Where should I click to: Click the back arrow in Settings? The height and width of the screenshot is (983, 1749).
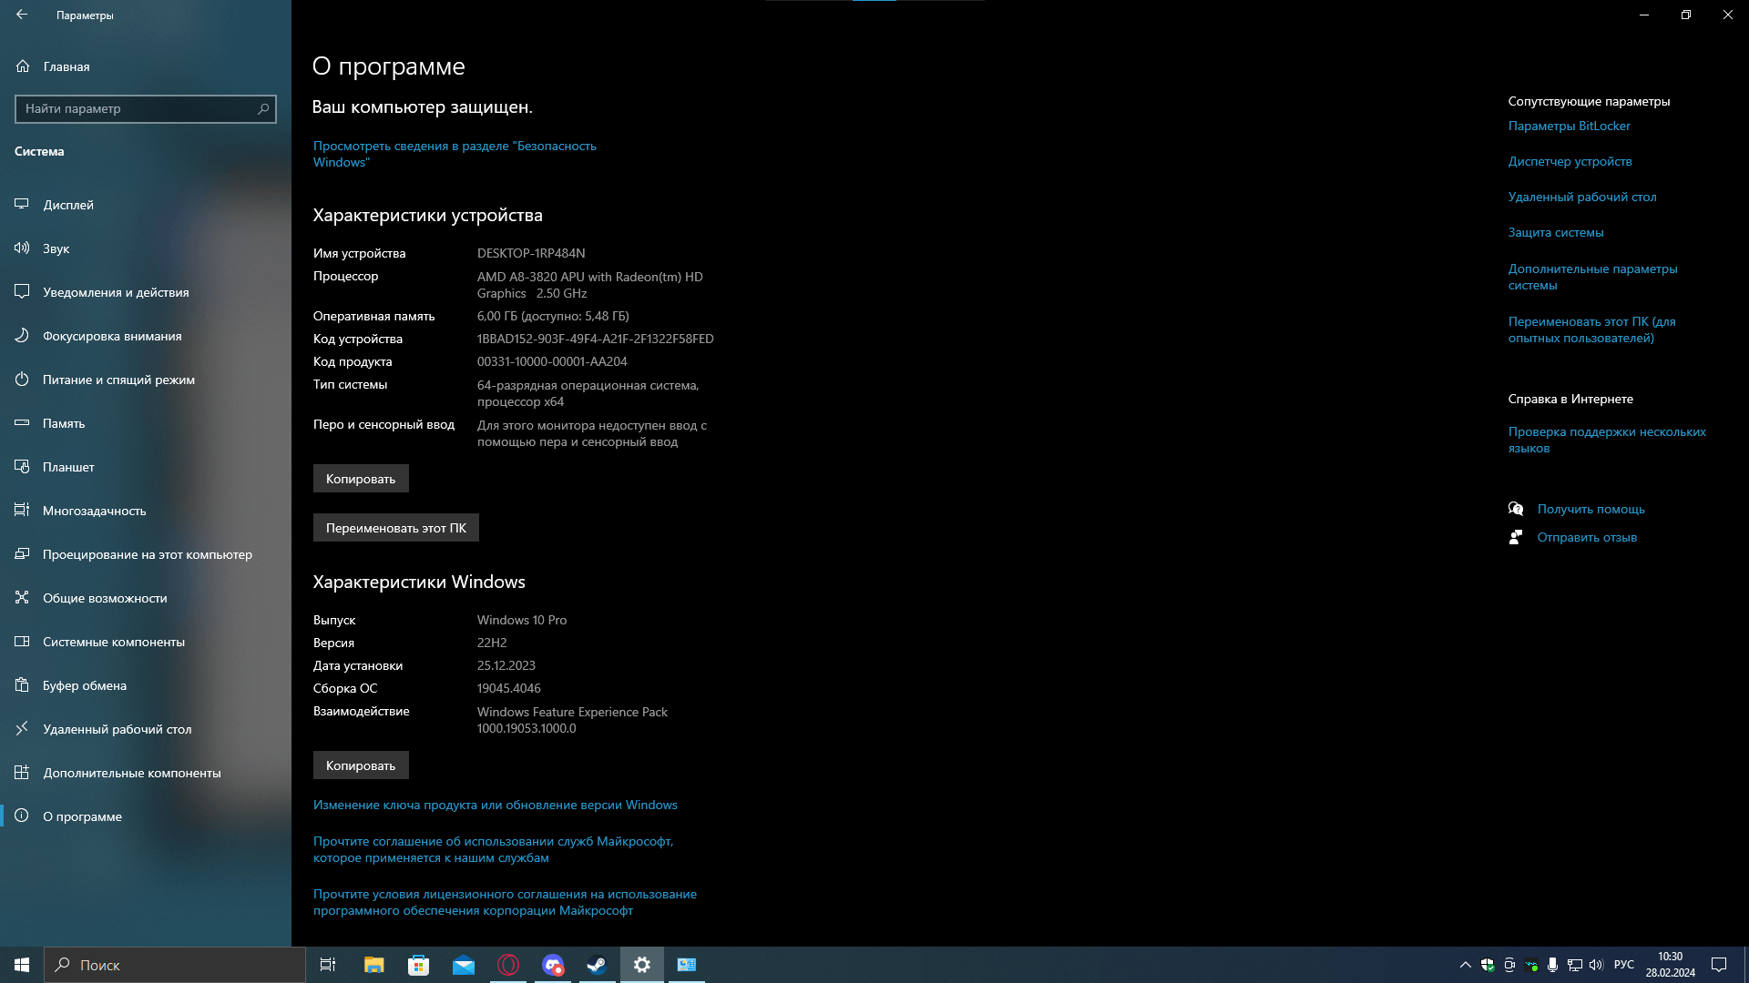click(22, 15)
